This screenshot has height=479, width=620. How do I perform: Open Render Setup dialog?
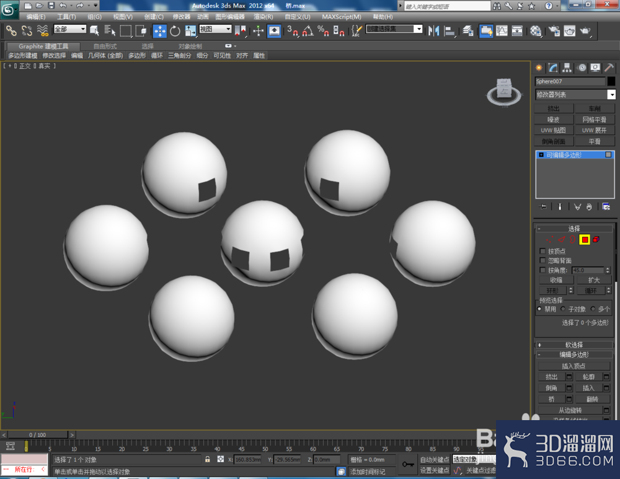click(554, 31)
